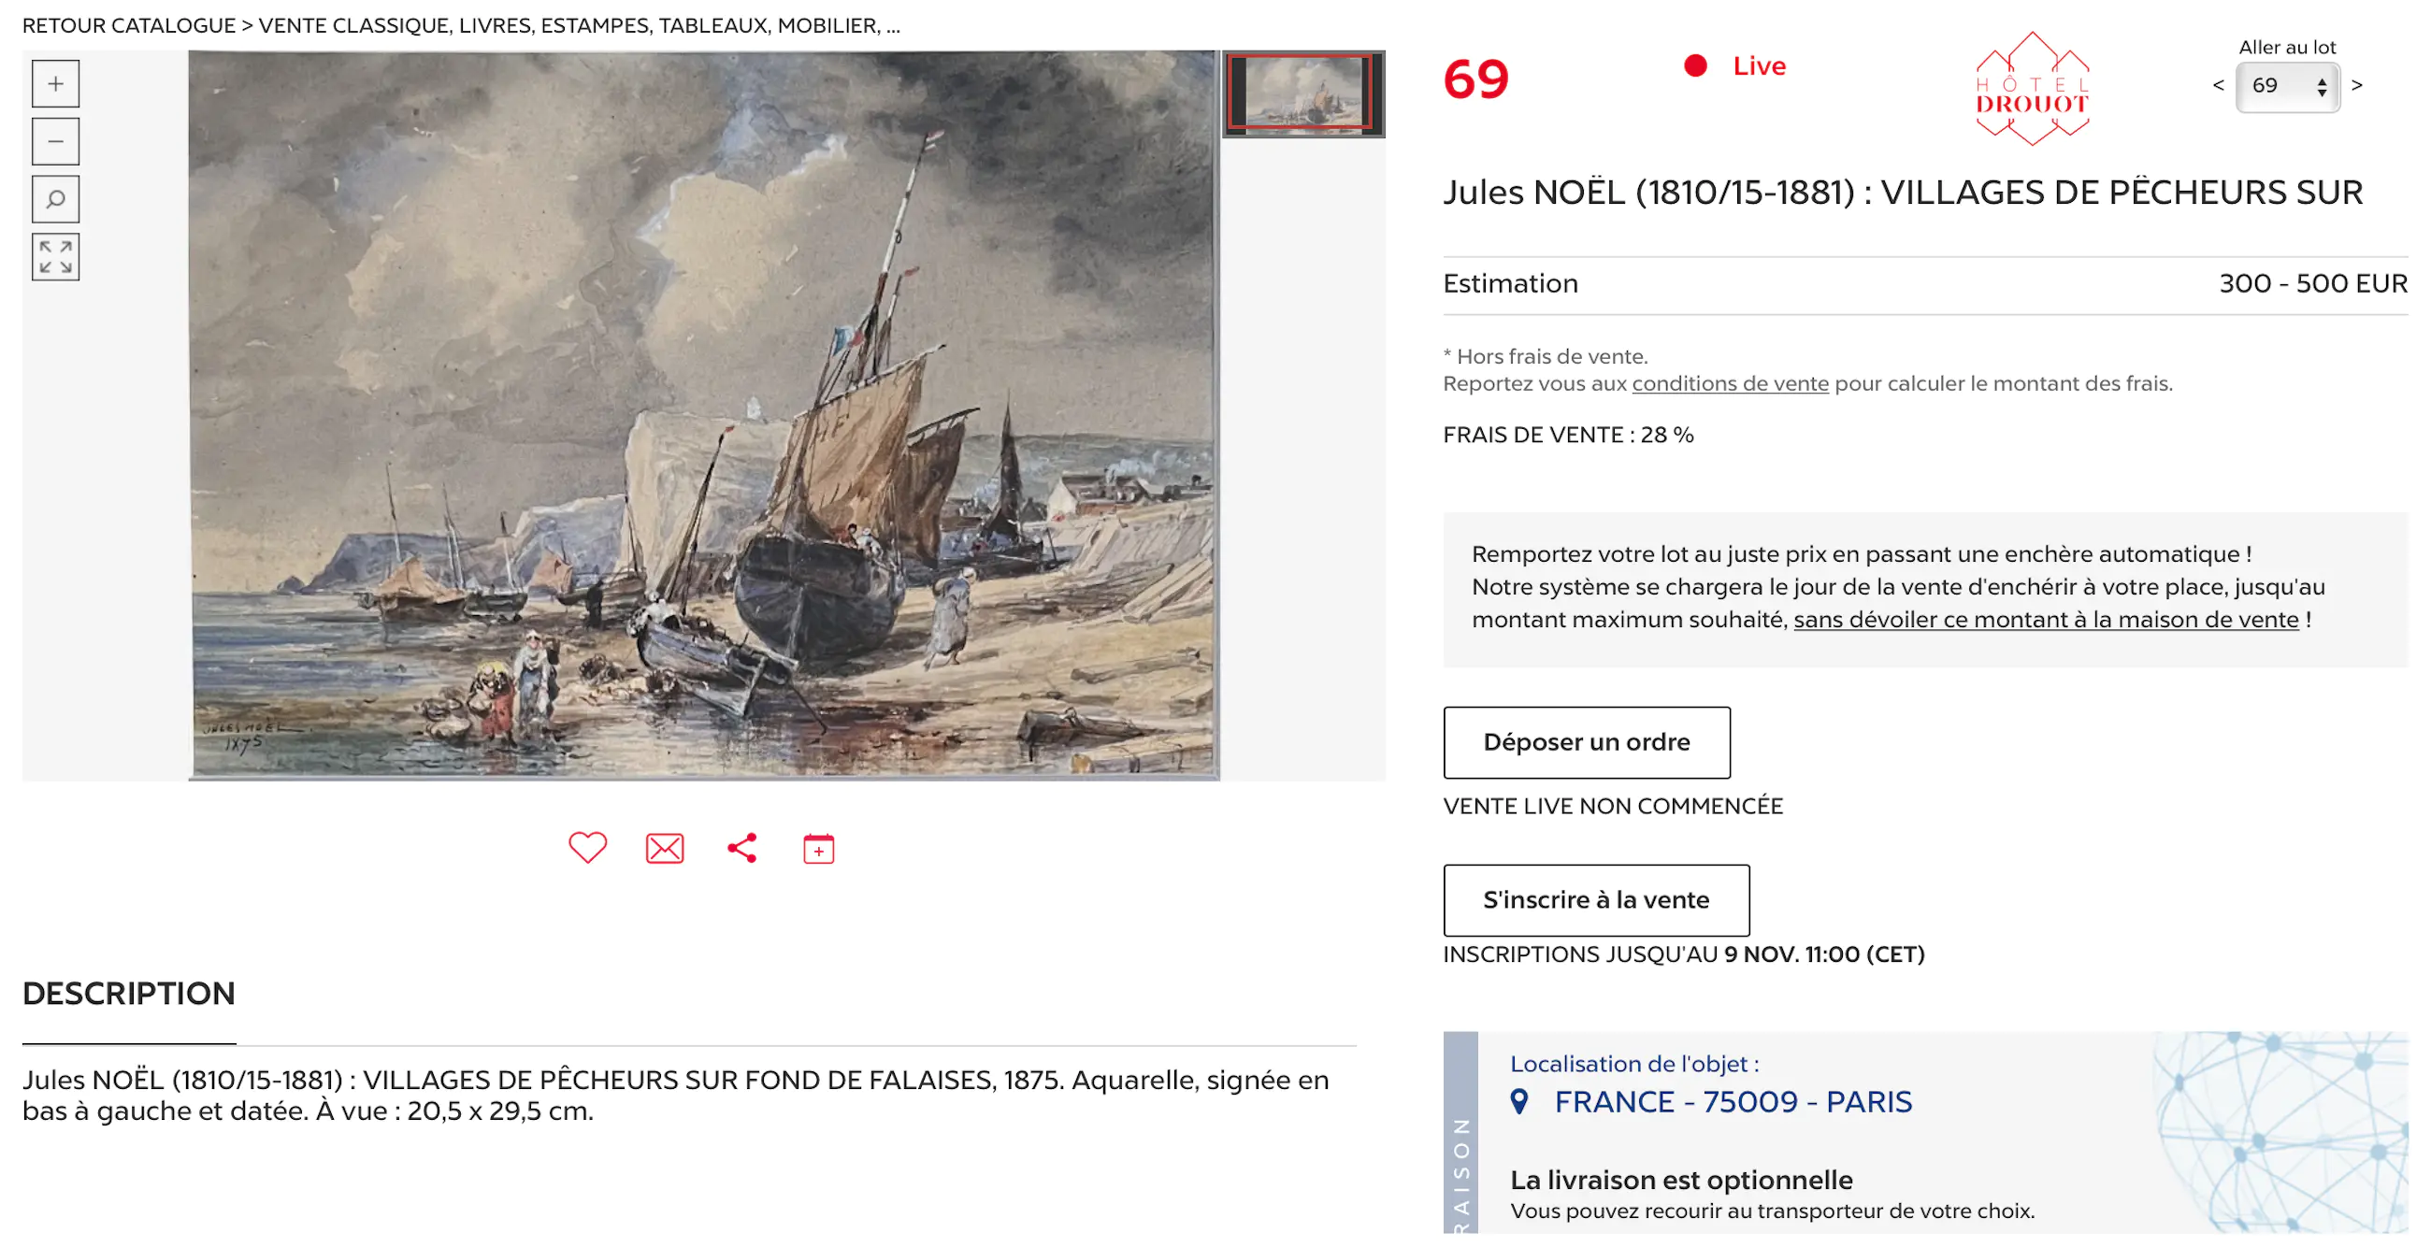Screen dimensions: 2431x1247
Task: Click Retour Catalogue breadcrumb link
Action: click(x=129, y=25)
